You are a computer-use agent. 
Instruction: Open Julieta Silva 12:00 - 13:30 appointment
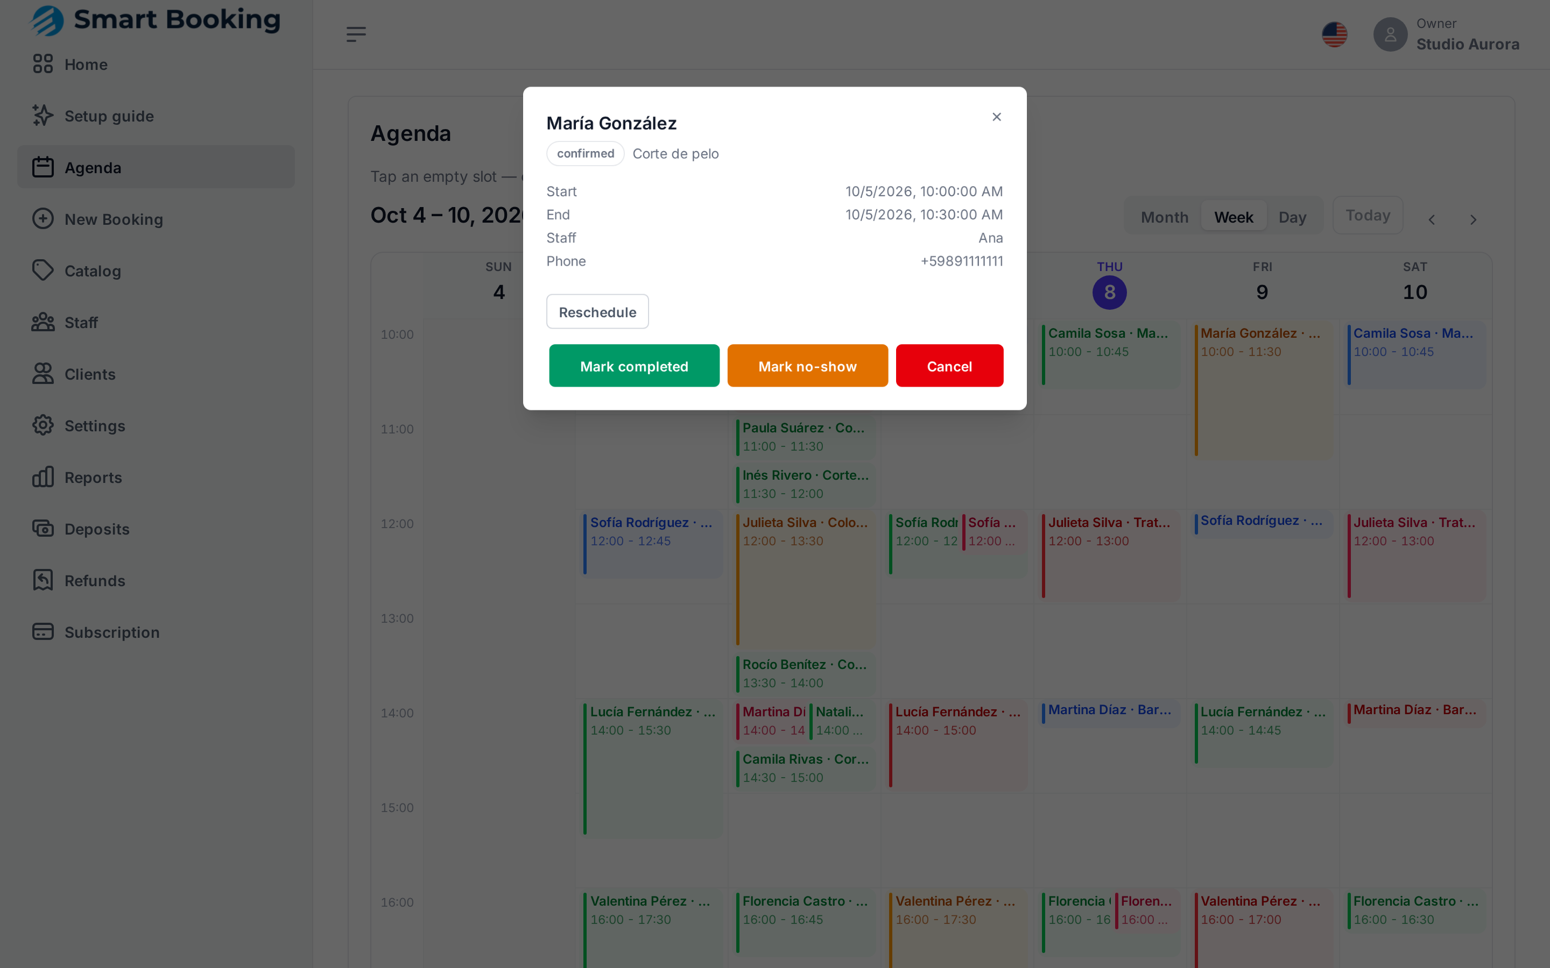(x=805, y=579)
